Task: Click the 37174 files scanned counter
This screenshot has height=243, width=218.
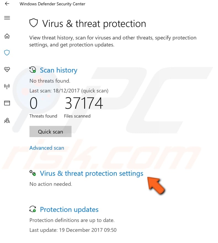Action: coord(84,103)
